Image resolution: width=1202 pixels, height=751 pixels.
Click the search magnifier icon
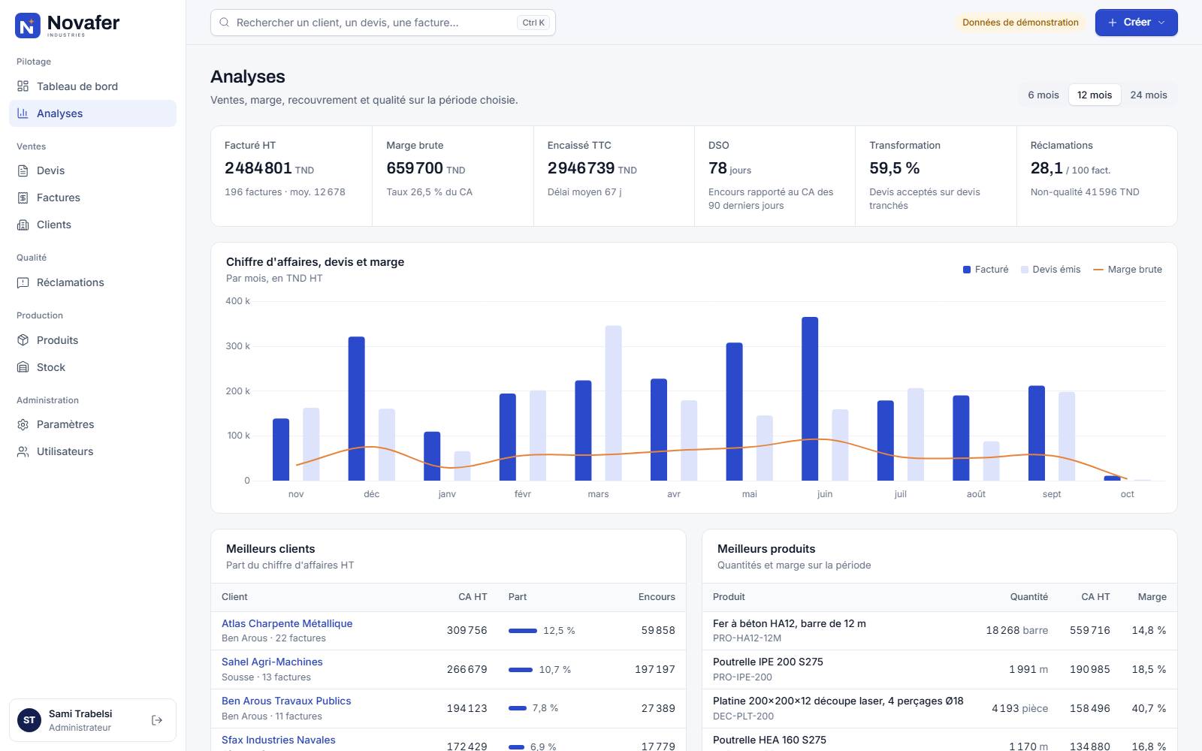[224, 23]
